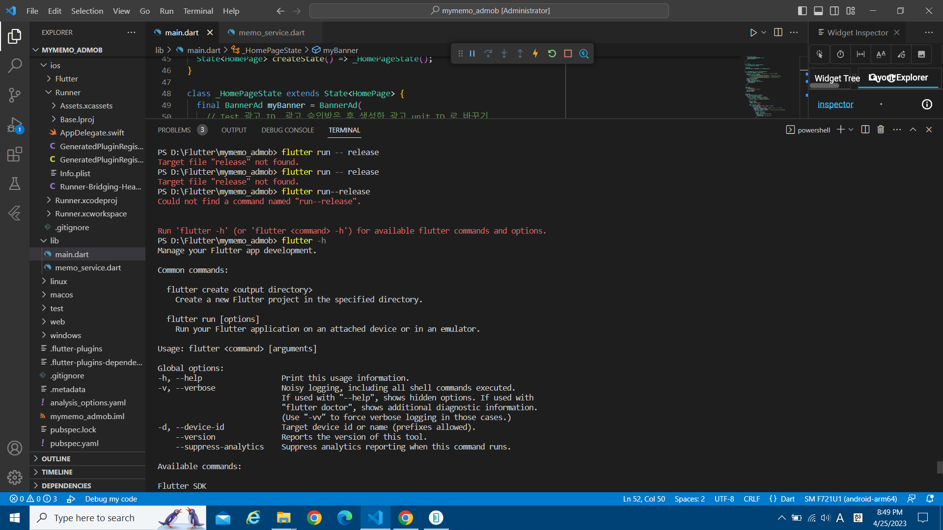Stop debugging with red square
The height and width of the screenshot is (530, 943).
568,53
